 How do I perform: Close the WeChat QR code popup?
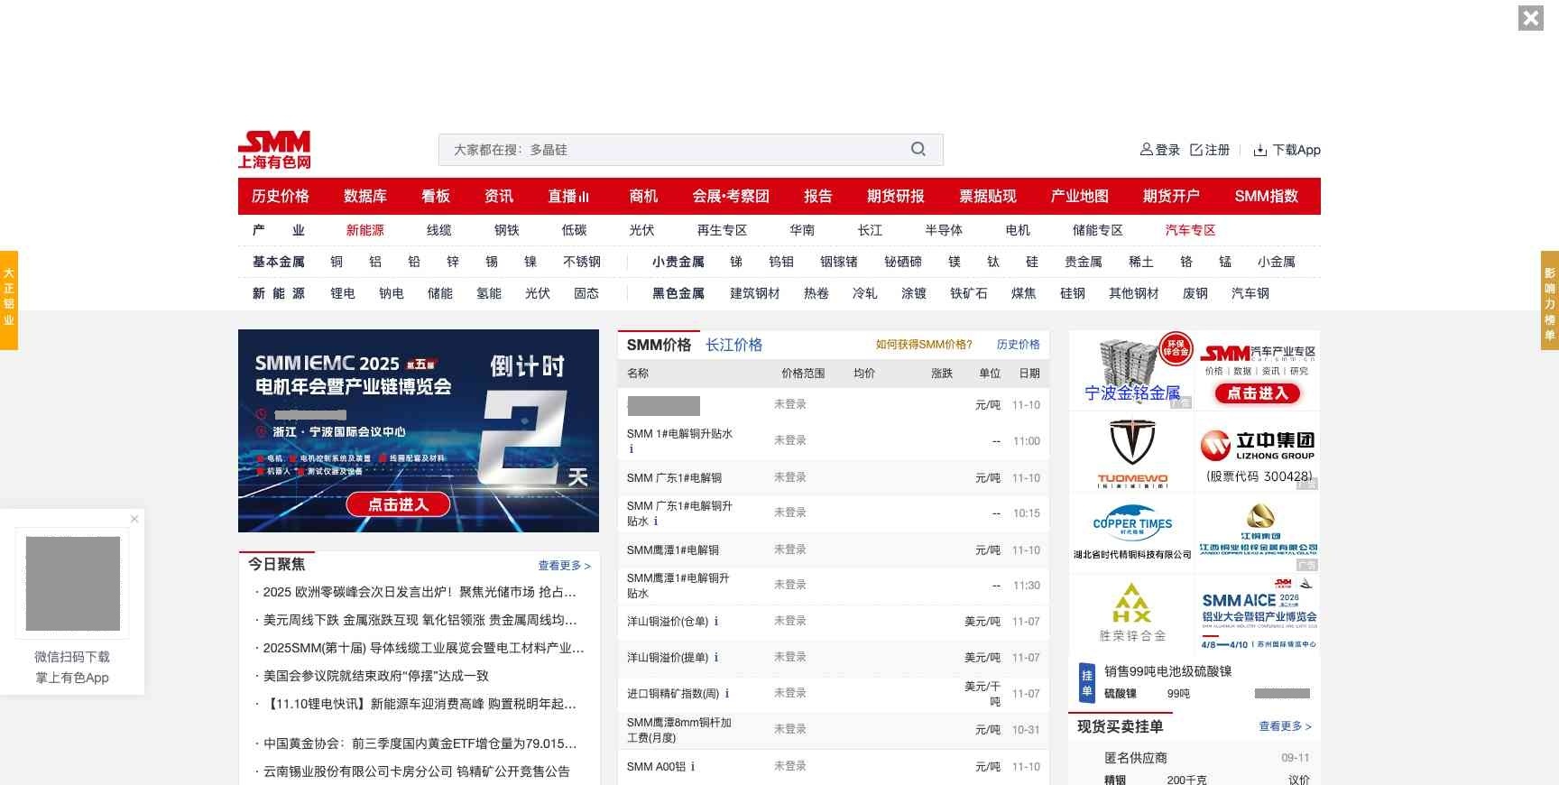(134, 519)
